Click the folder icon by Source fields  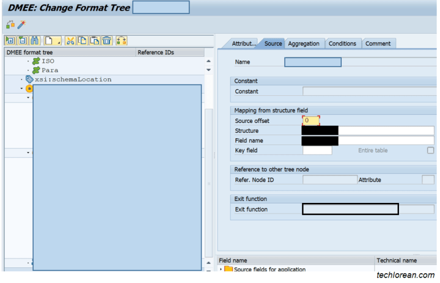click(x=229, y=269)
